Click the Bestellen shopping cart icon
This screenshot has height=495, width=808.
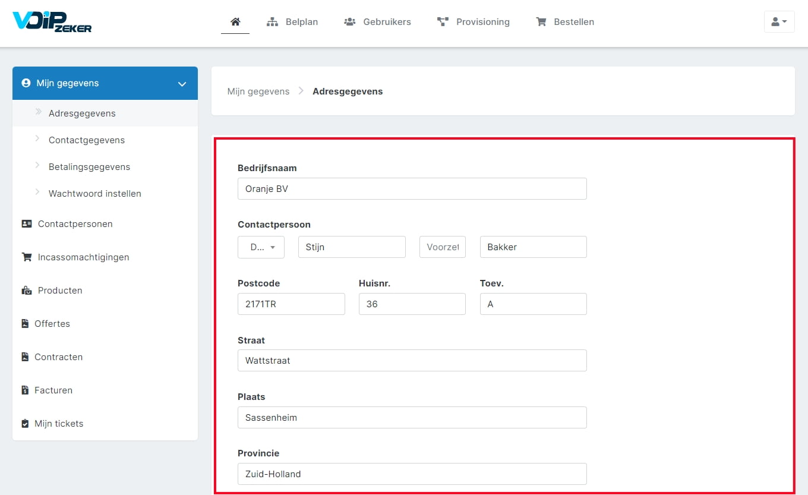coord(541,22)
